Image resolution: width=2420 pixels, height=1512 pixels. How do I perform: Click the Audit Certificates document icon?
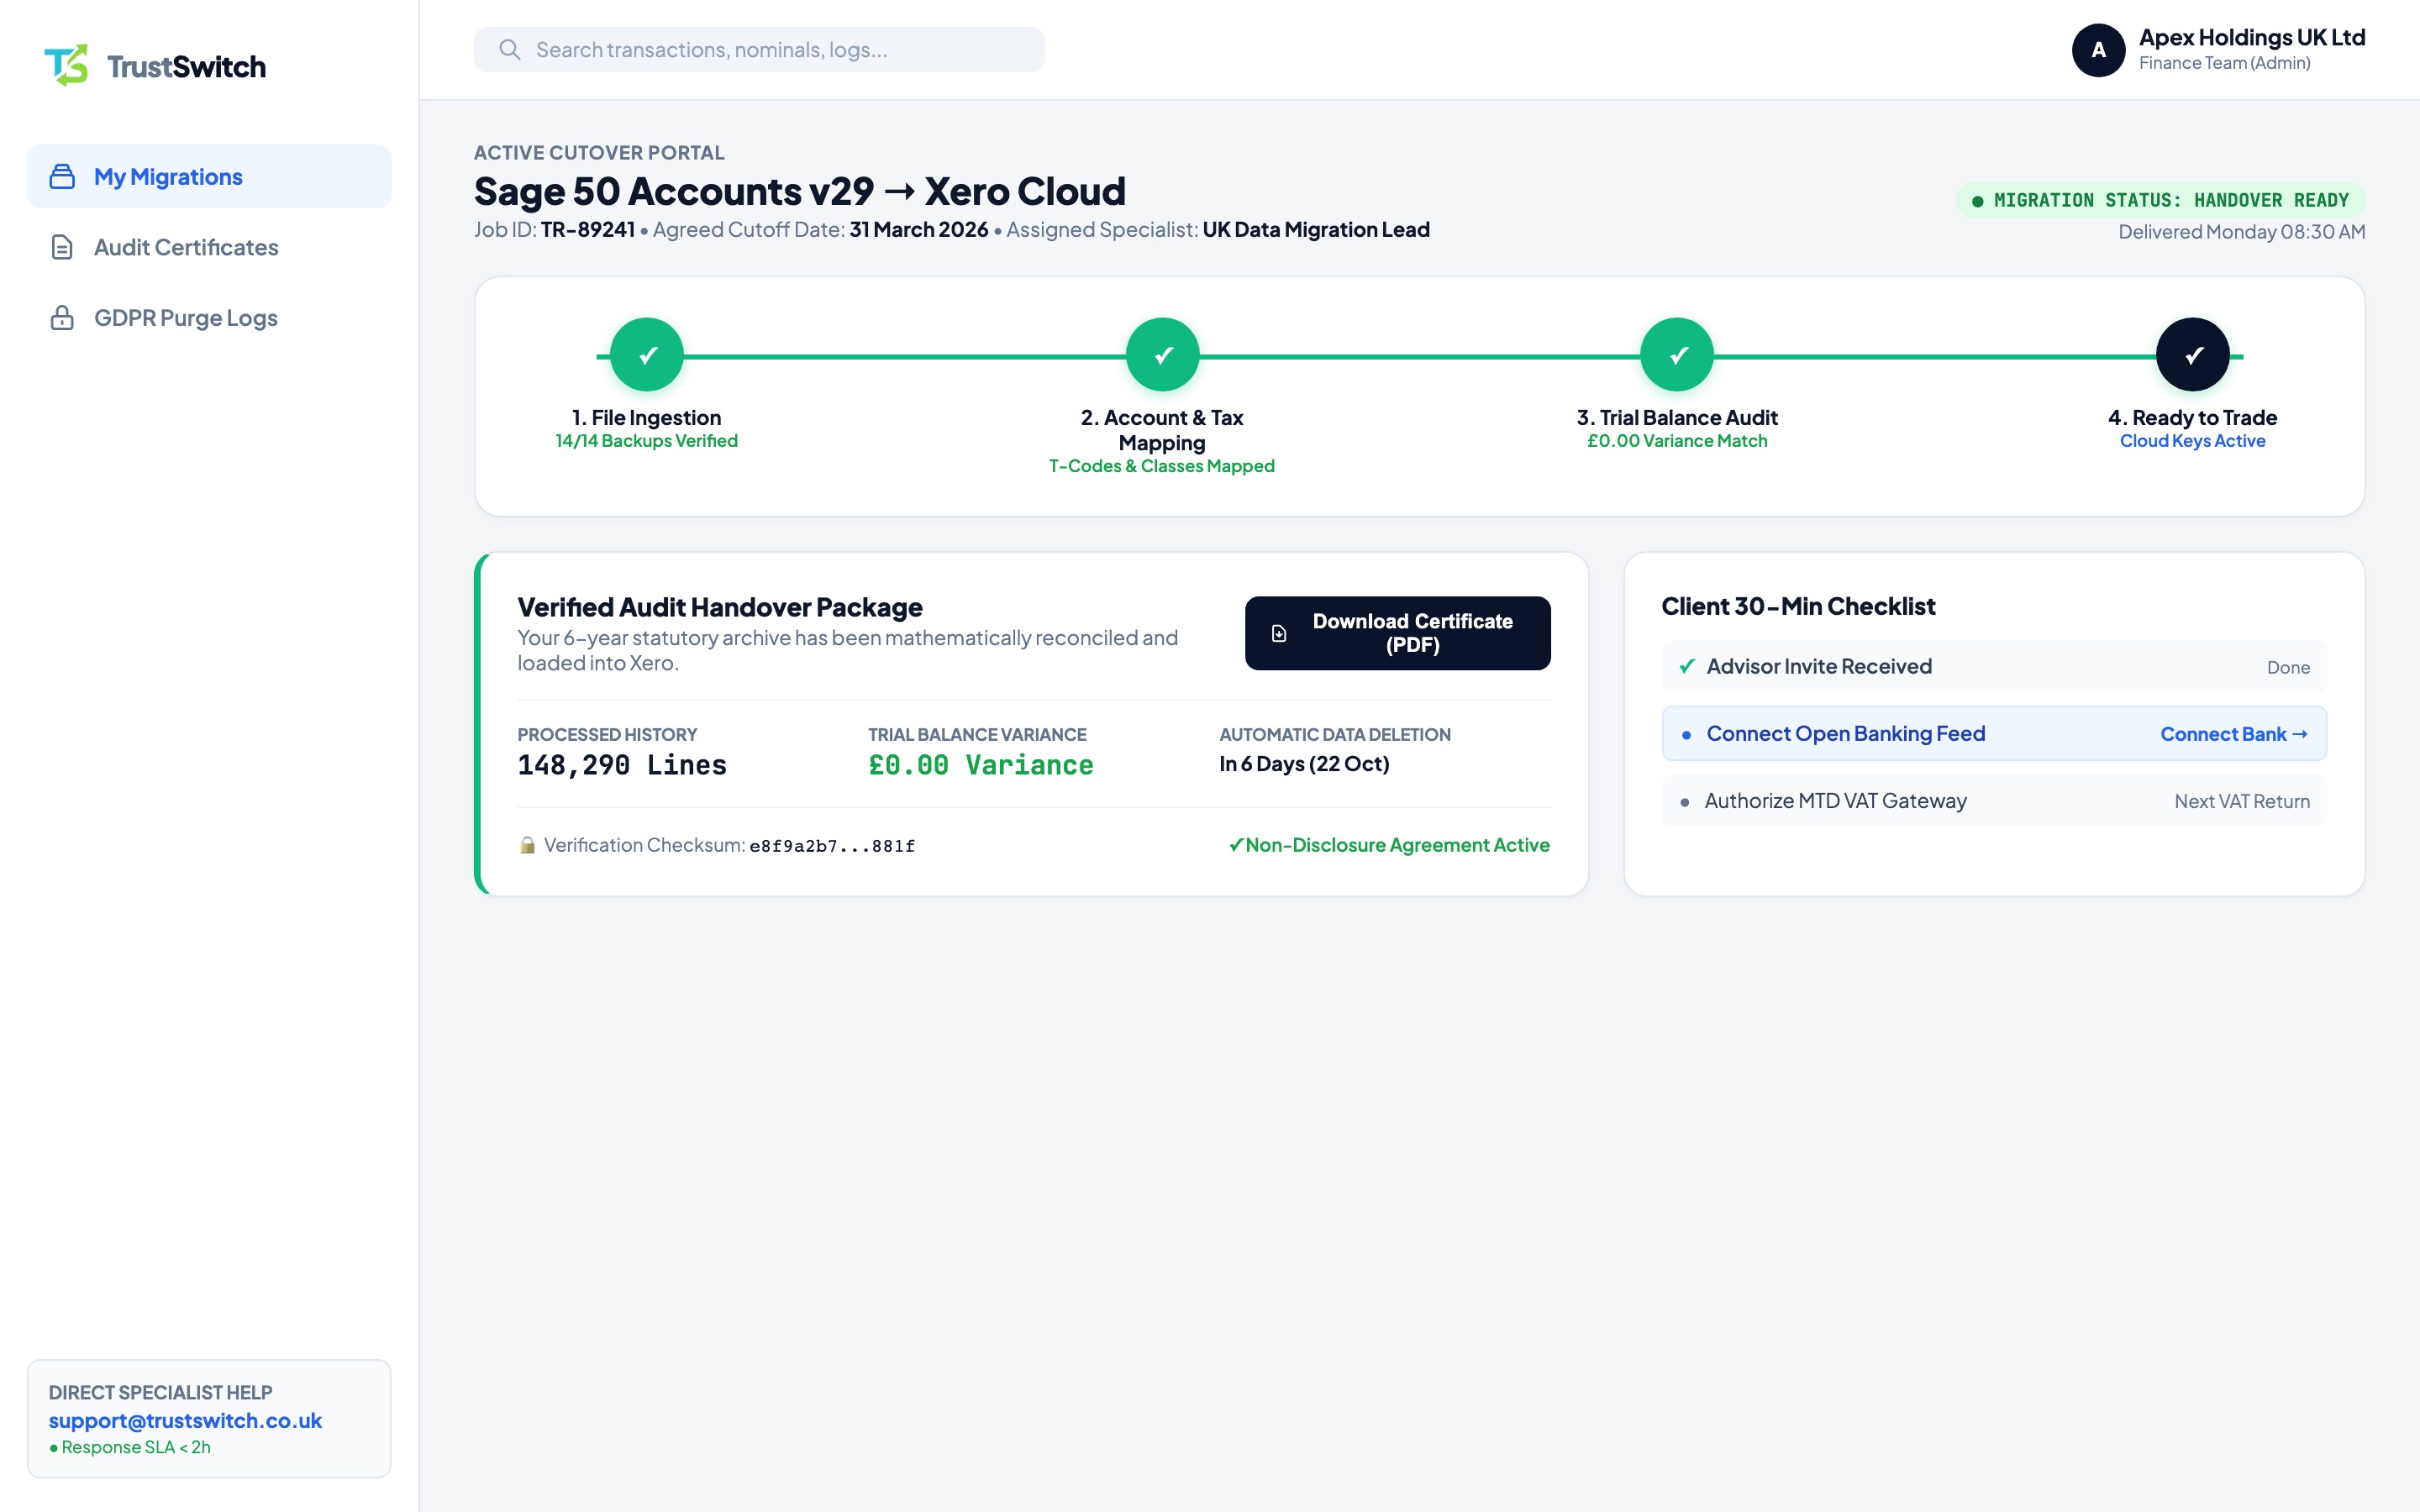62,247
